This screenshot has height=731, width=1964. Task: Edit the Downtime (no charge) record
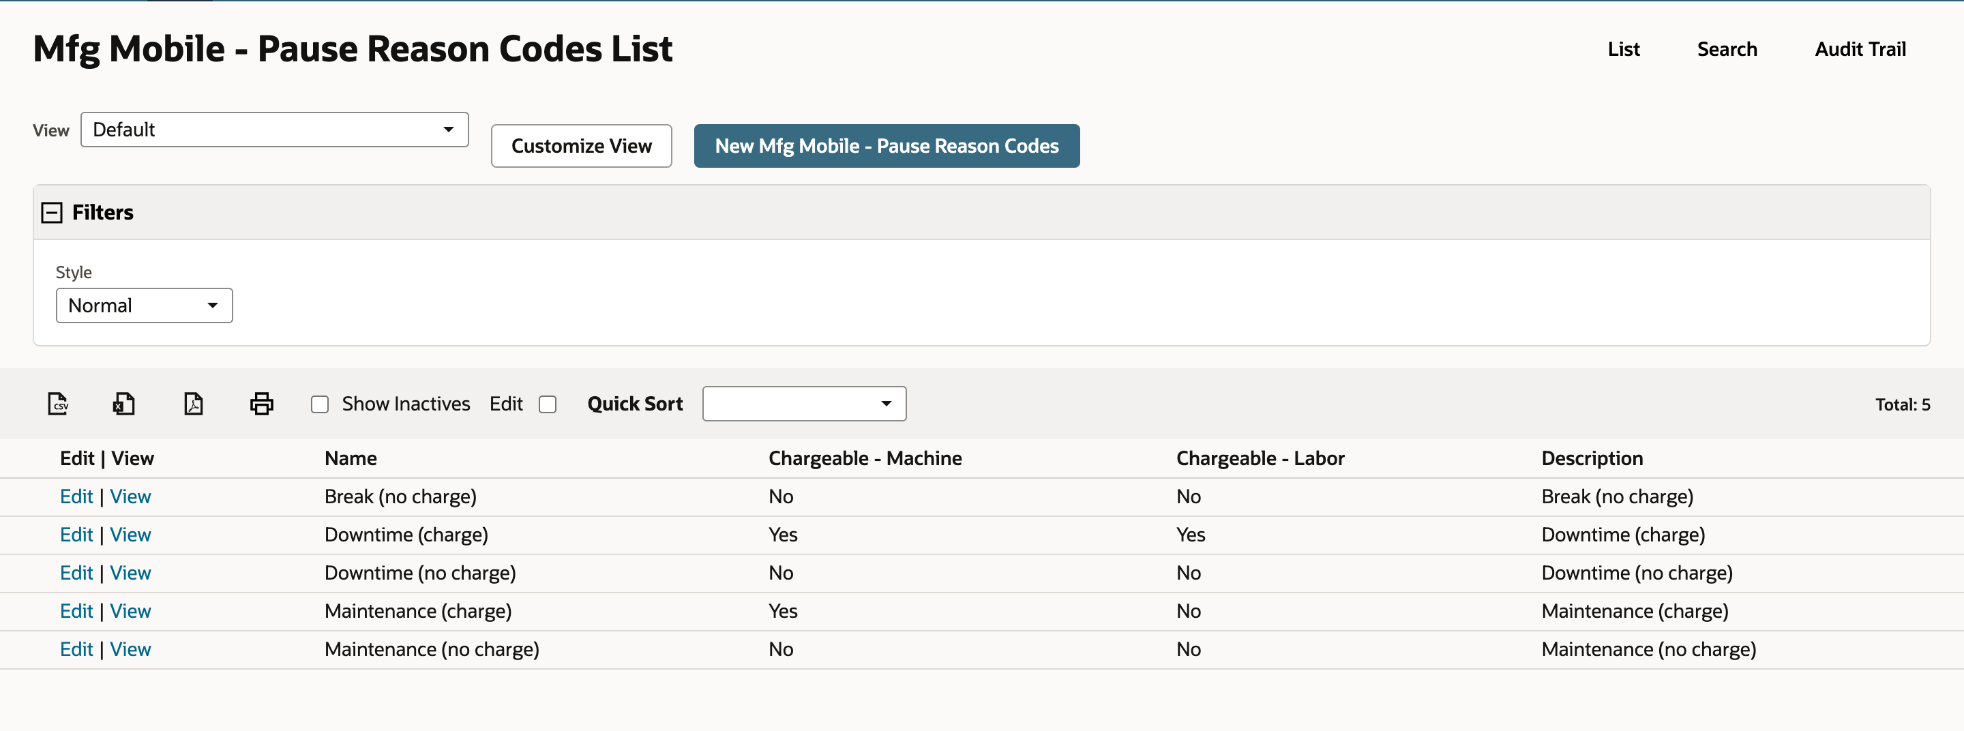[x=76, y=573]
